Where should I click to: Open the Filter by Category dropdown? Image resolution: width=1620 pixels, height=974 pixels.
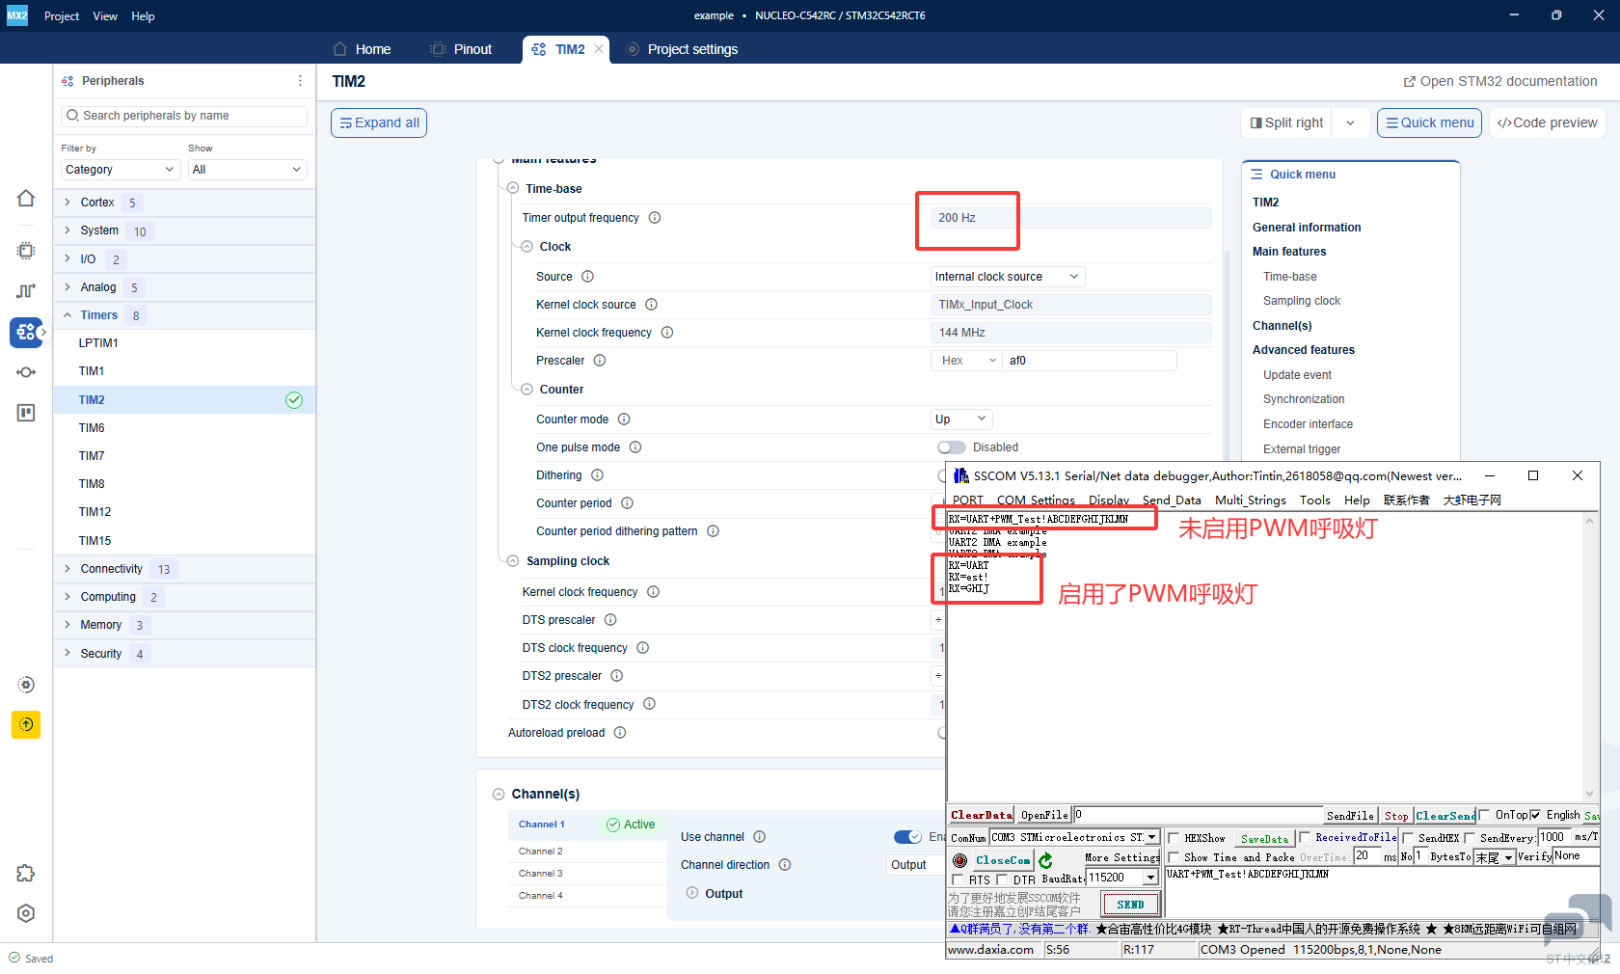click(x=120, y=170)
